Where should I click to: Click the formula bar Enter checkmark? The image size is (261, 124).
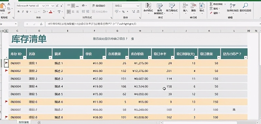point(34,24)
